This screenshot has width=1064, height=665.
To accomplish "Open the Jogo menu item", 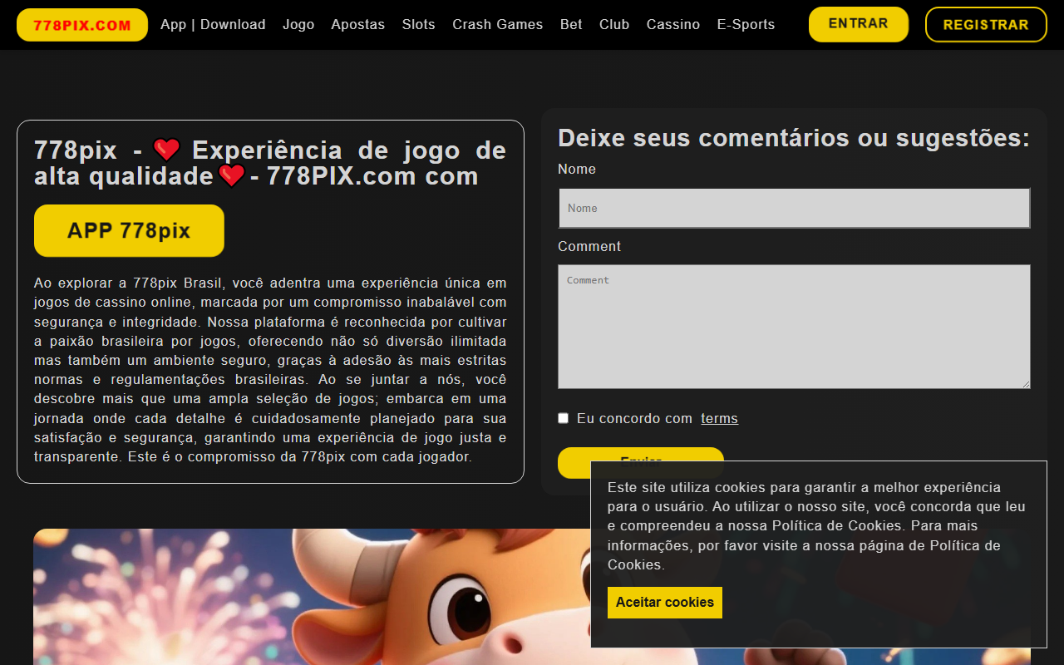I will click(x=298, y=25).
